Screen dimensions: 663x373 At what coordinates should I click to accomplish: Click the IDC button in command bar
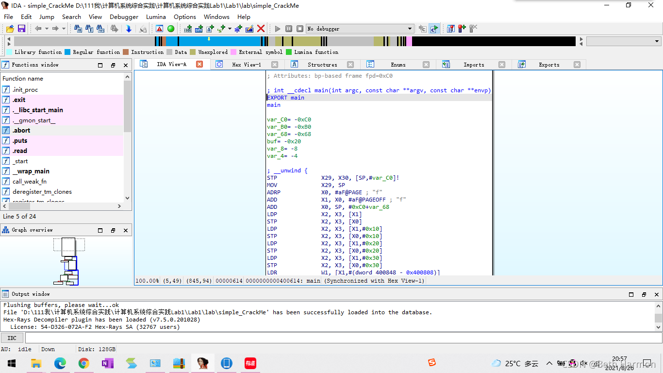12,338
